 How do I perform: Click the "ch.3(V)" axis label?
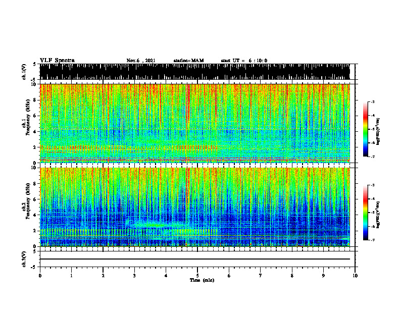(x=24, y=260)
